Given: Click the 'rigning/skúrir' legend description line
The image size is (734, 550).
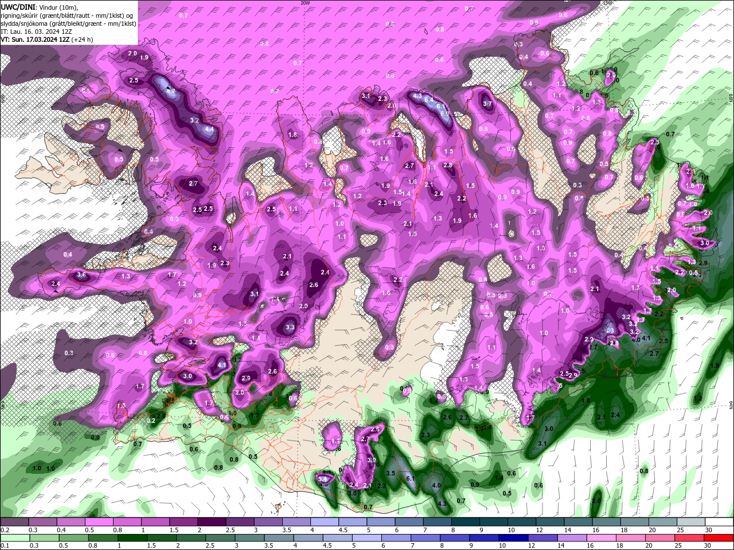Looking at the screenshot, I should click(67, 15).
